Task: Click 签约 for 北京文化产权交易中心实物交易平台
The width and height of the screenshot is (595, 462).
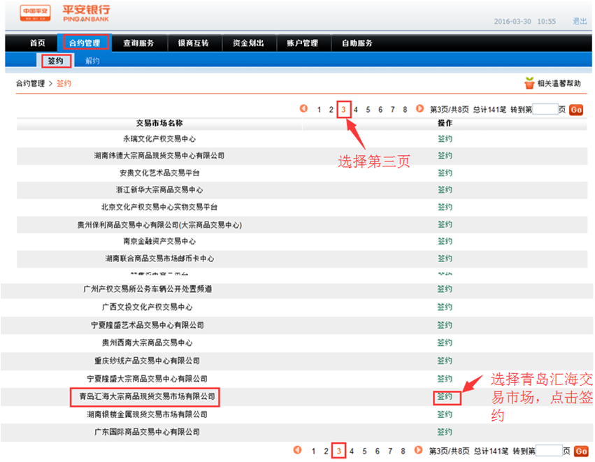Action: 445,207
